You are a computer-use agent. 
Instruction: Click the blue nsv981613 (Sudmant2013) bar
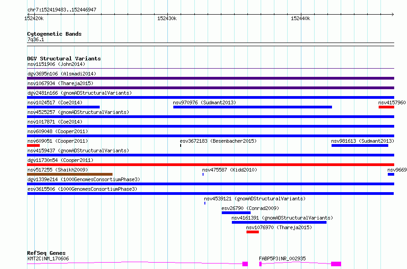[x=360, y=145]
